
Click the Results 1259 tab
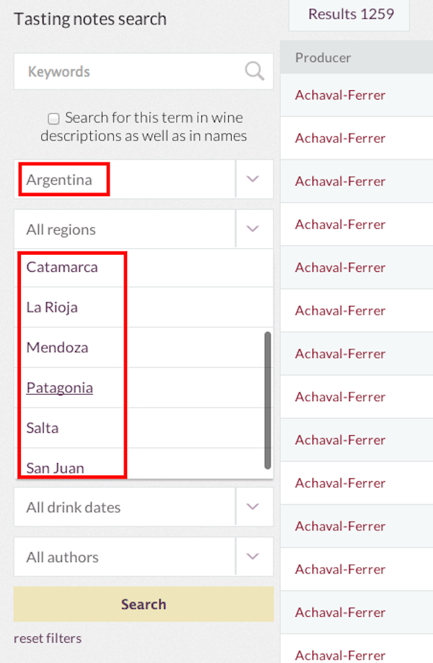coord(351,14)
